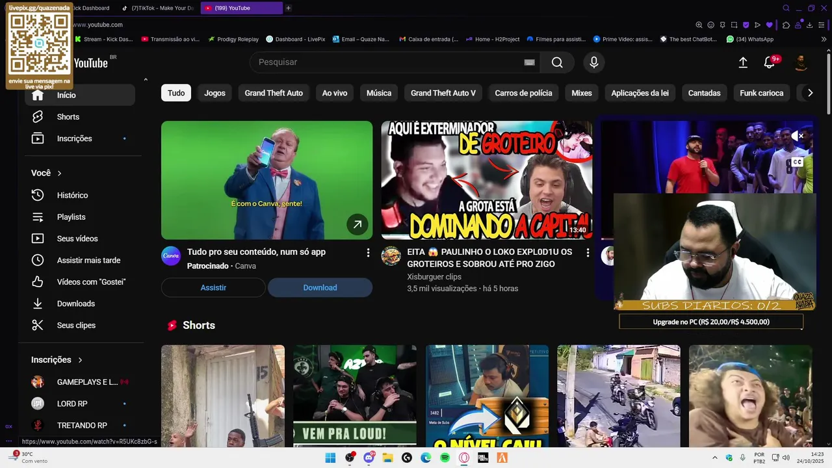The image size is (832, 468).
Task: Open options menu for Canva ad
Action: [x=368, y=252]
